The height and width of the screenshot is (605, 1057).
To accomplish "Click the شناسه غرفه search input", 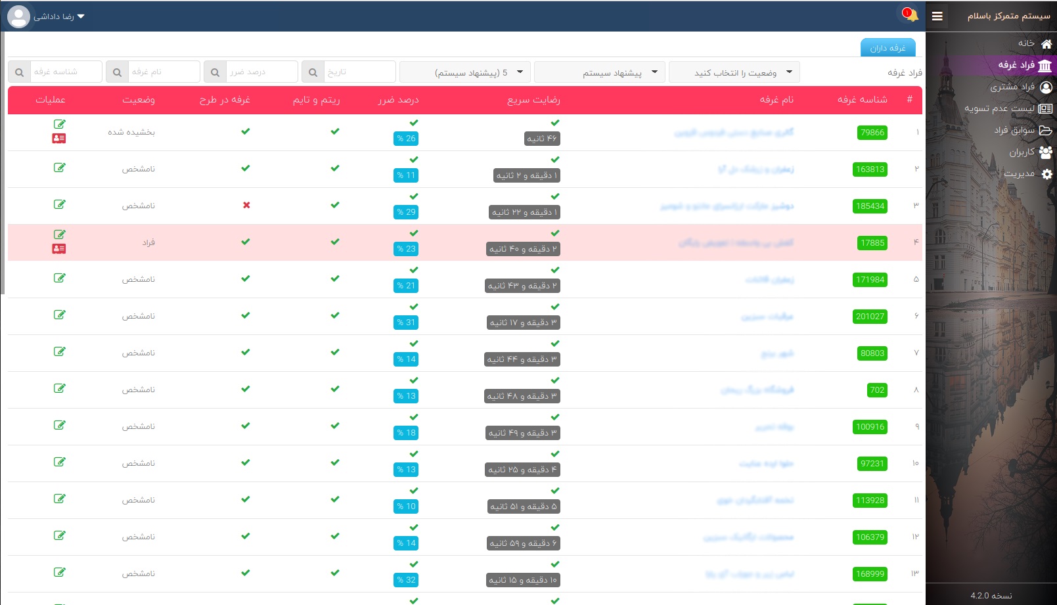I will [66, 72].
